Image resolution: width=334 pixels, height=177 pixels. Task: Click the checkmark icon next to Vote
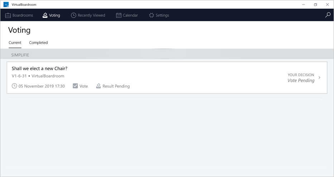tap(75, 86)
